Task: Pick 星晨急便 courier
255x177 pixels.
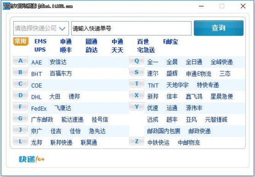Action: (x=222, y=97)
